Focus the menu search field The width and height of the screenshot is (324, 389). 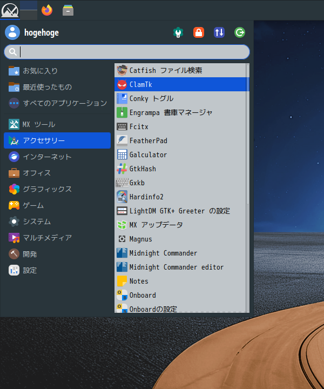tap(127, 52)
